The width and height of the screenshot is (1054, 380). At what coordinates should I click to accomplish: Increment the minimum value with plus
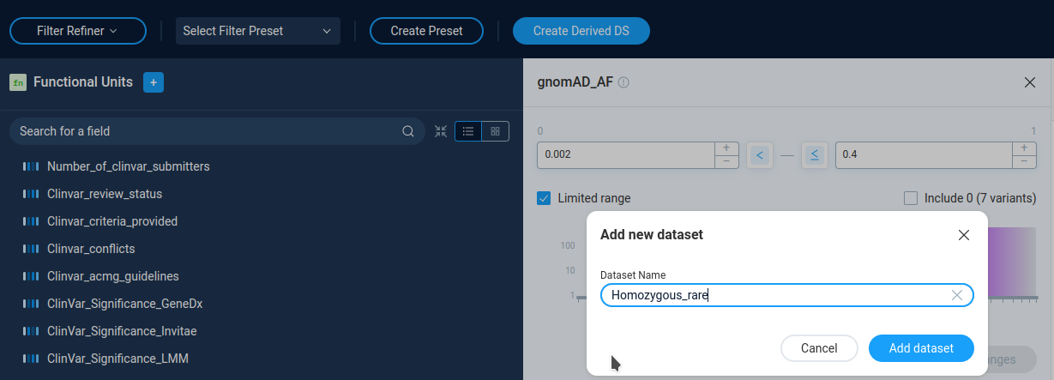tap(726, 148)
